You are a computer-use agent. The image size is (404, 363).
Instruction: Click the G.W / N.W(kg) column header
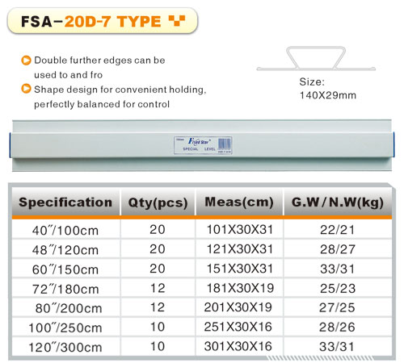point(338,202)
